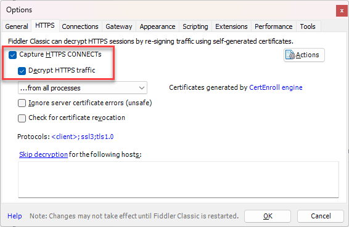Enable Check for certificate revocation
The height and width of the screenshot is (227, 349).
(22, 118)
